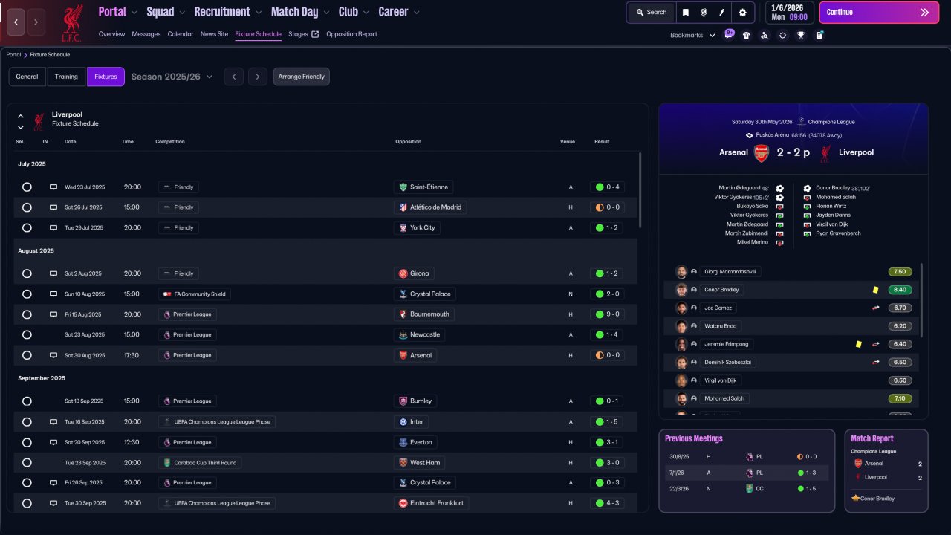Open the Messages tab
Image resolution: width=951 pixels, height=535 pixels.
point(146,34)
